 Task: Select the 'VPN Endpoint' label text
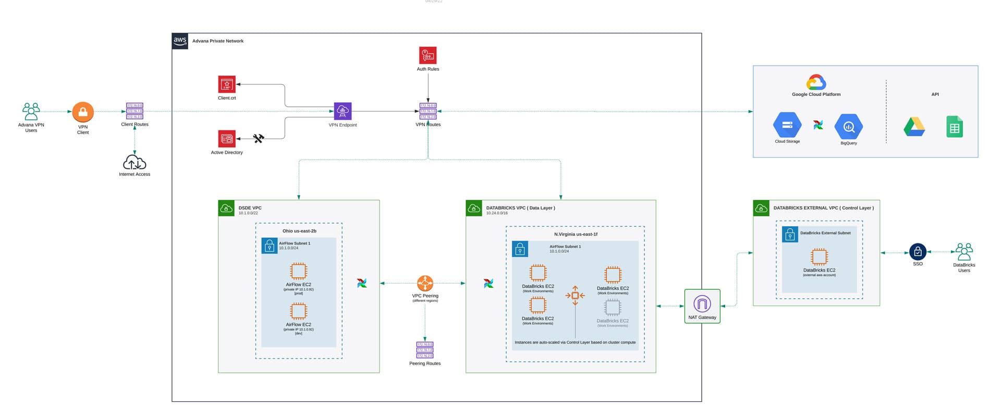343,125
